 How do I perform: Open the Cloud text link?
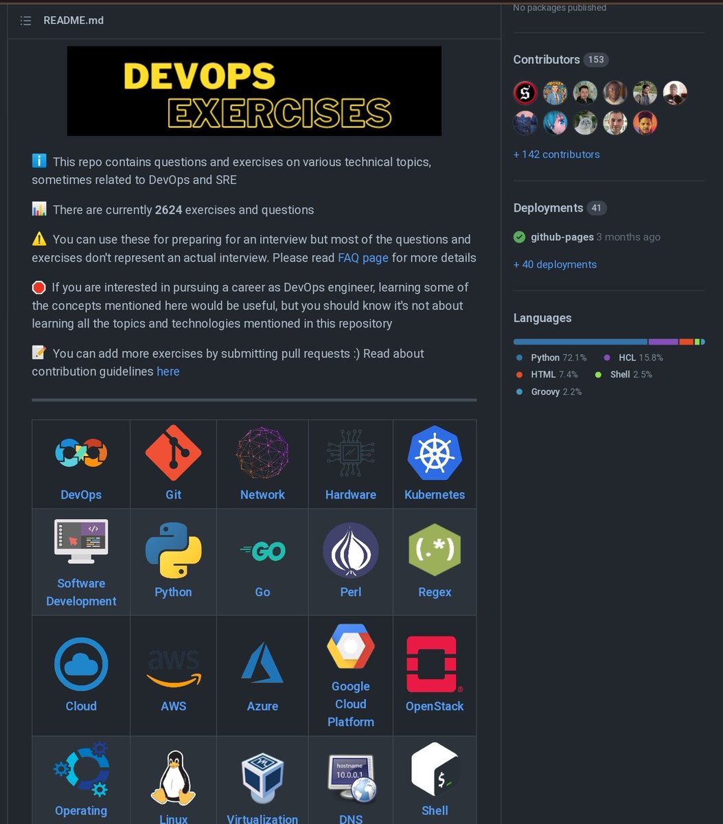click(81, 706)
